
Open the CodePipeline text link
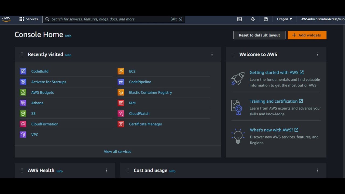[140, 82]
